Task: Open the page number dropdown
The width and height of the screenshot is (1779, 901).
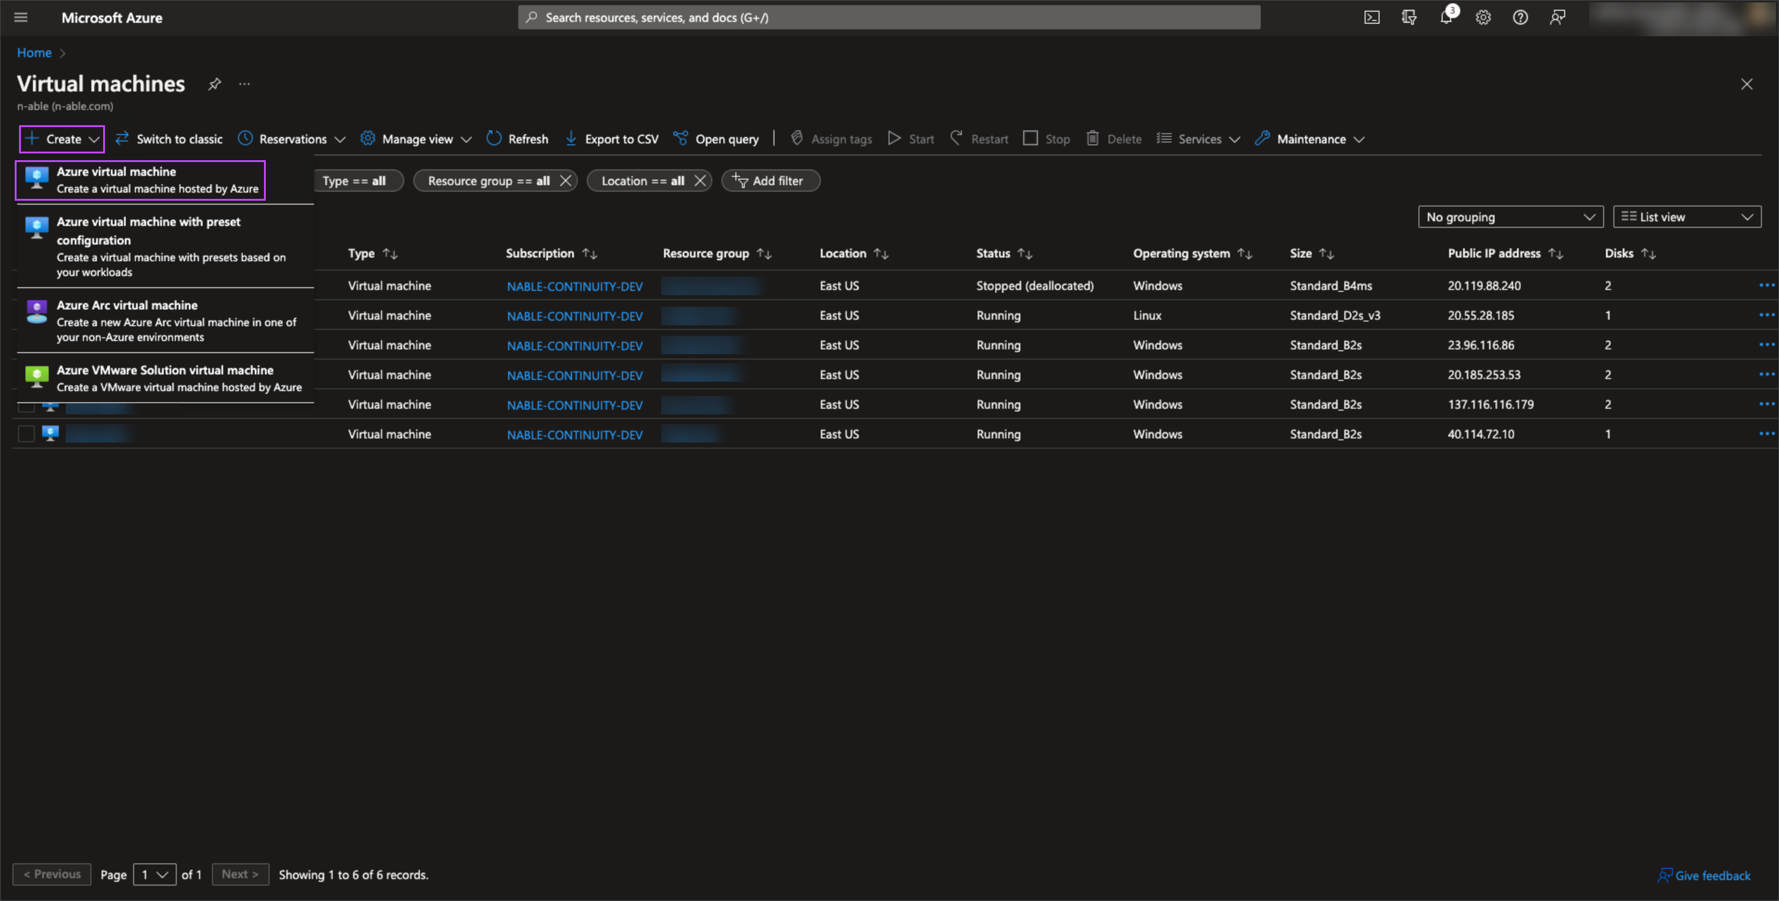Action: point(155,874)
